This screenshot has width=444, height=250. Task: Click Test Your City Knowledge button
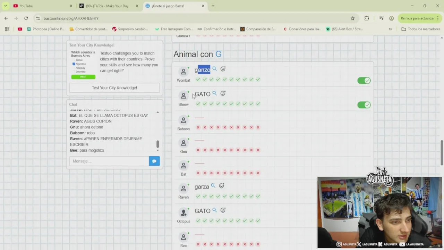click(x=114, y=88)
